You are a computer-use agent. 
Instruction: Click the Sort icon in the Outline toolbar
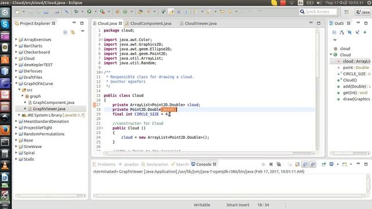click(x=342, y=33)
